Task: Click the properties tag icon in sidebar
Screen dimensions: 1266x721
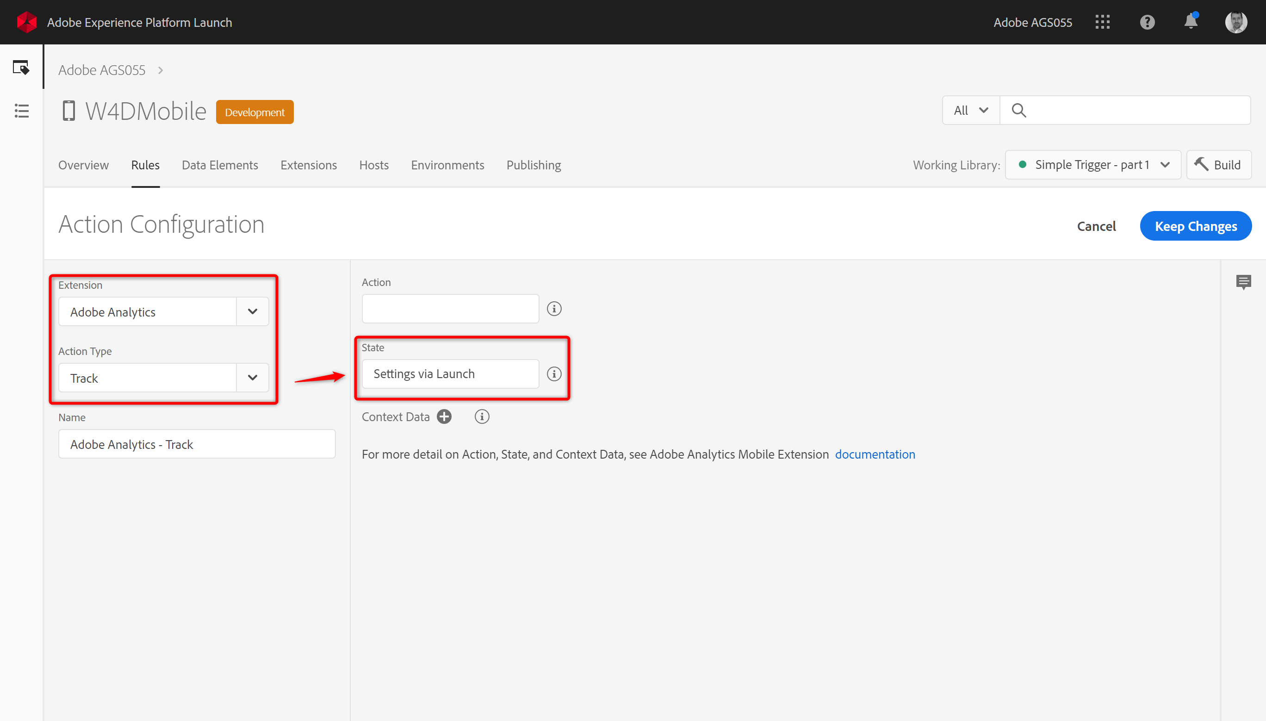Action: (21, 68)
